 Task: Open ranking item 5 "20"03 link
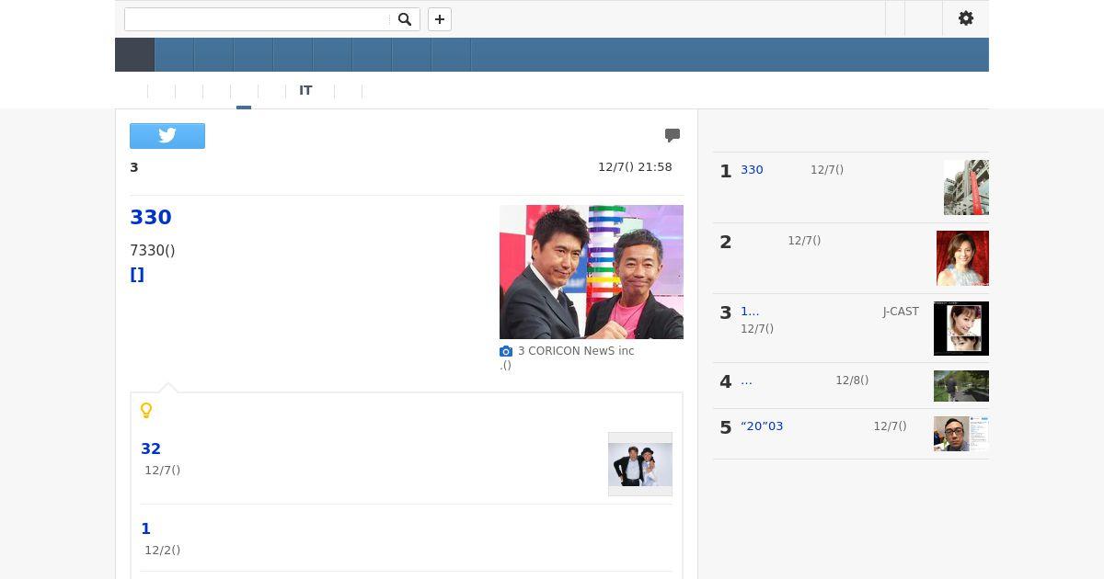762,426
